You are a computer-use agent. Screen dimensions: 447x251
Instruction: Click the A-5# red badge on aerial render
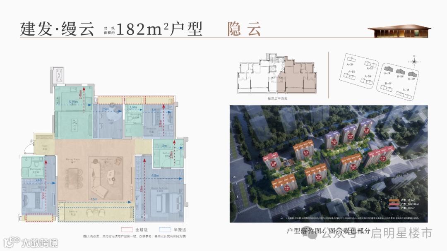[318, 177]
